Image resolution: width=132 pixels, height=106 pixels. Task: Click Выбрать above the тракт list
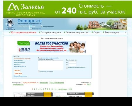point(42,59)
